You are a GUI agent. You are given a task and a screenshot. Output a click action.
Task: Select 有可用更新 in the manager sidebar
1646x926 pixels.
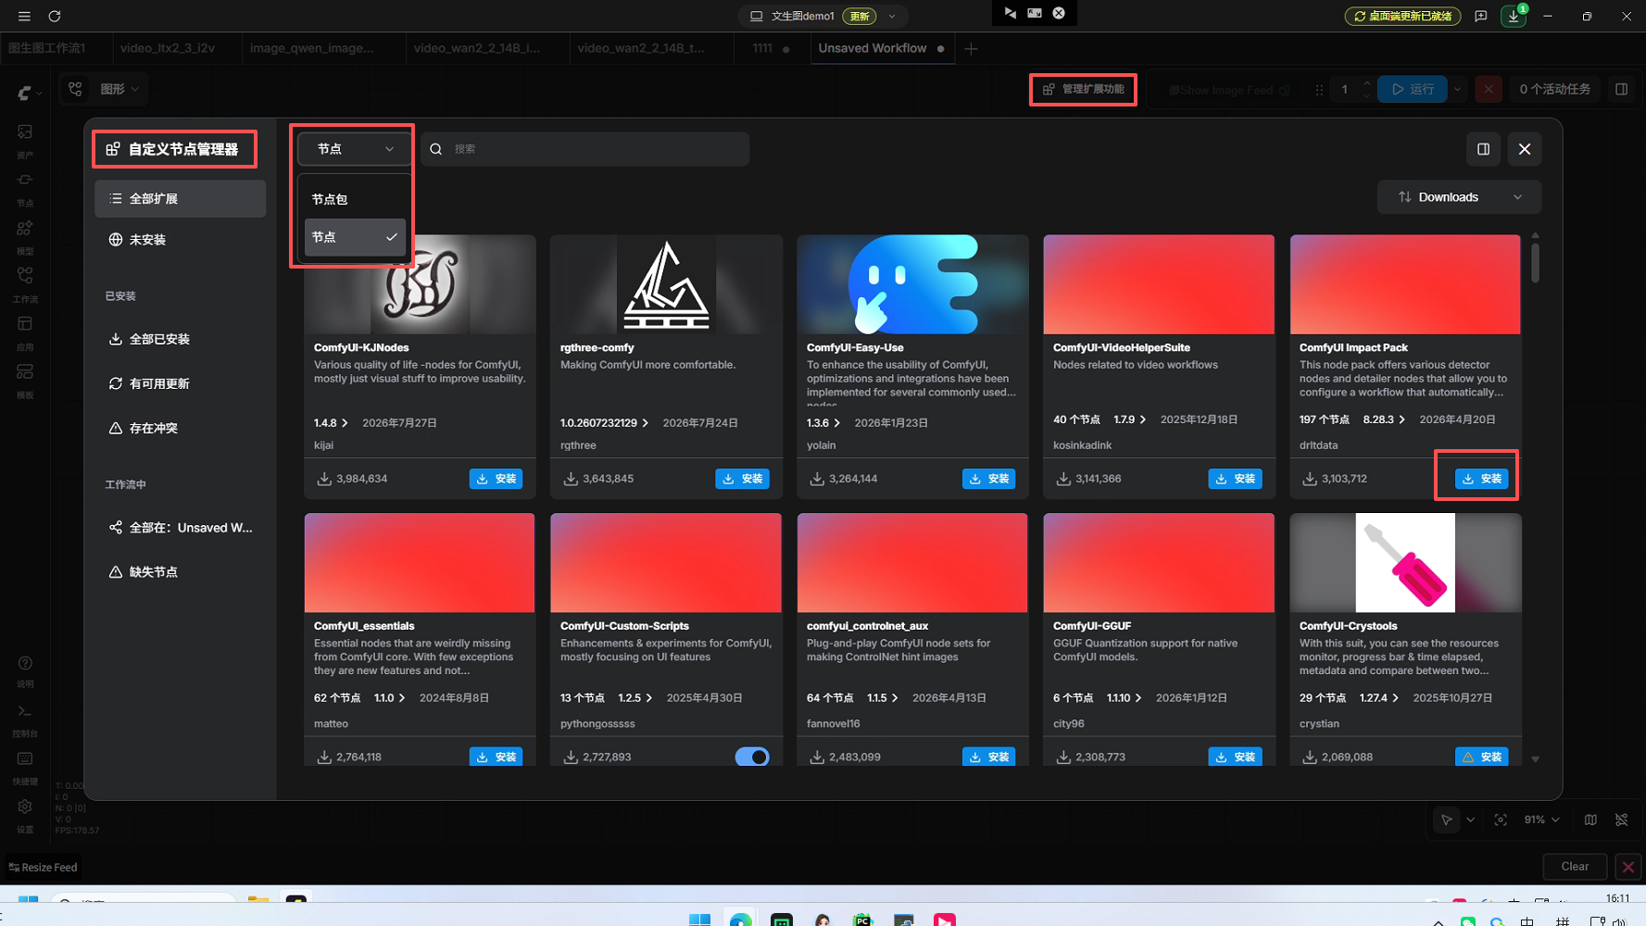point(181,383)
